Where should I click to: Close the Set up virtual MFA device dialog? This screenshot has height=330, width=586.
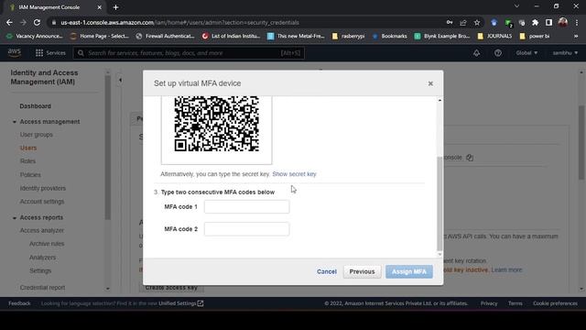click(x=430, y=83)
